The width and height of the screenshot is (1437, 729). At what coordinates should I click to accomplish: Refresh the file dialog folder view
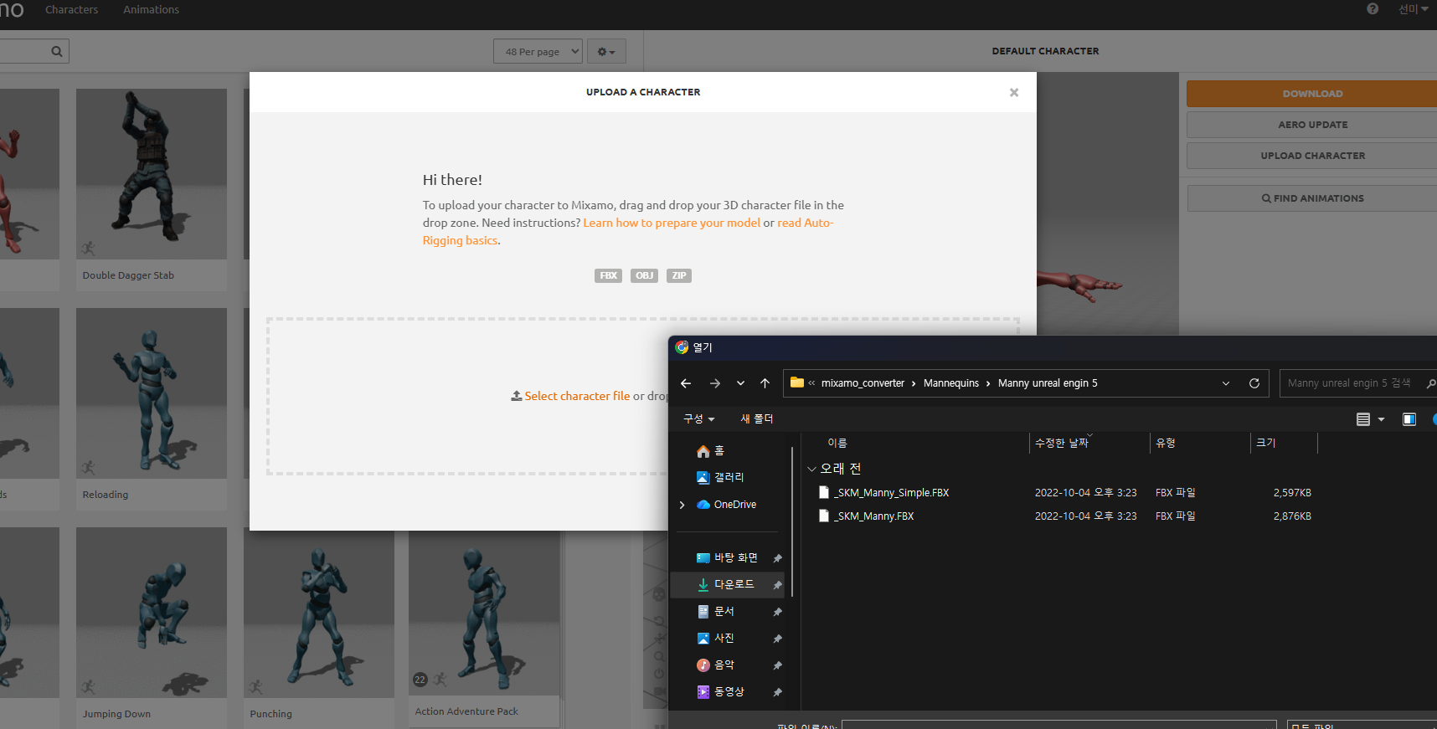click(x=1254, y=383)
